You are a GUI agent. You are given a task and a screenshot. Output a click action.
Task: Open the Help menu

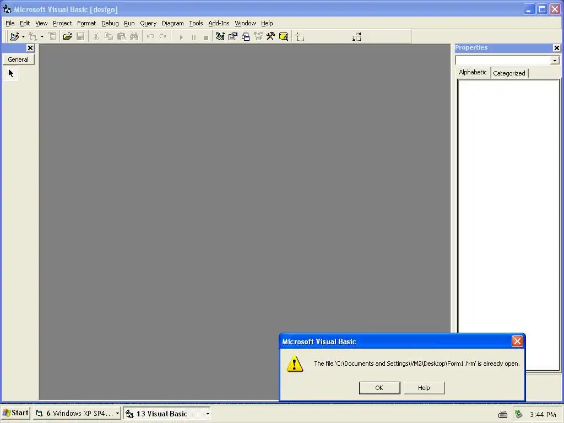click(267, 23)
